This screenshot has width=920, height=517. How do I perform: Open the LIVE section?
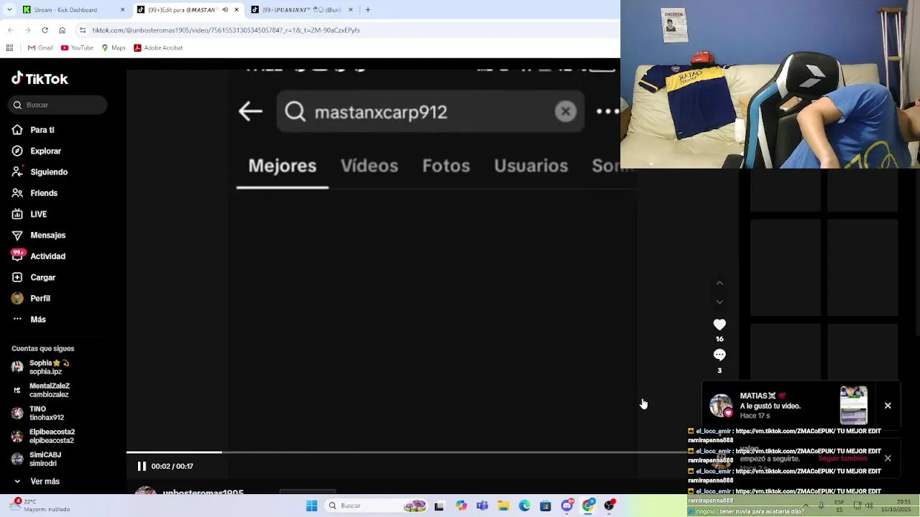click(x=29, y=214)
